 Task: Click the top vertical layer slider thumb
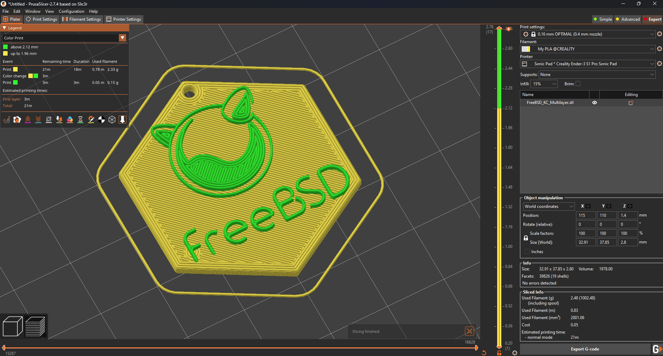[x=499, y=28]
